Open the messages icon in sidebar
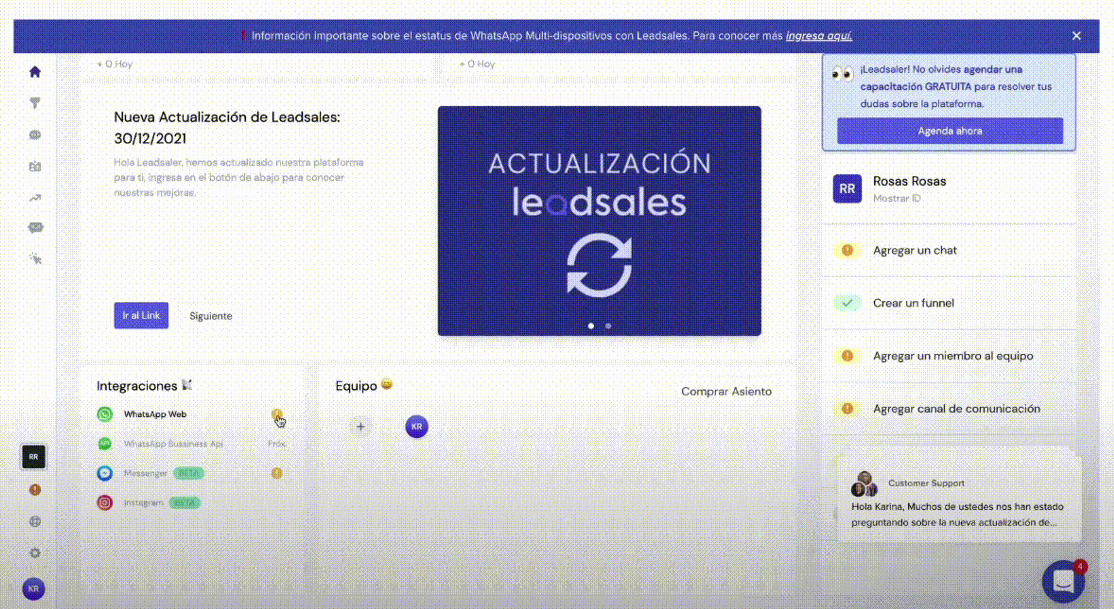The width and height of the screenshot is (1114, 609). point(35,227)
